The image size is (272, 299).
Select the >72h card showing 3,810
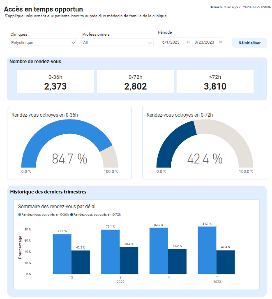[215, 82]
